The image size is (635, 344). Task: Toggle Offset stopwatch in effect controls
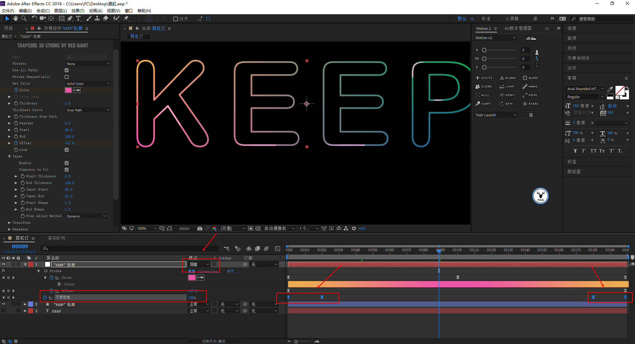point(16,143)
